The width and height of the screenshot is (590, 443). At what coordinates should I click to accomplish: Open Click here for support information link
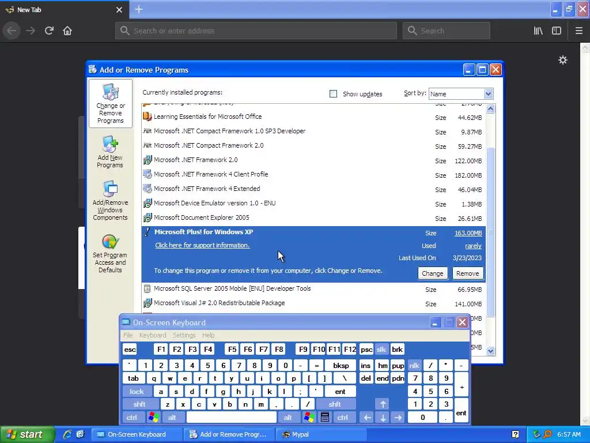(x=202, y=245)
